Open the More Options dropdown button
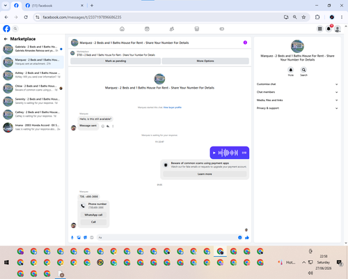This screenshot has height=279, width=348. coord(205,61)
